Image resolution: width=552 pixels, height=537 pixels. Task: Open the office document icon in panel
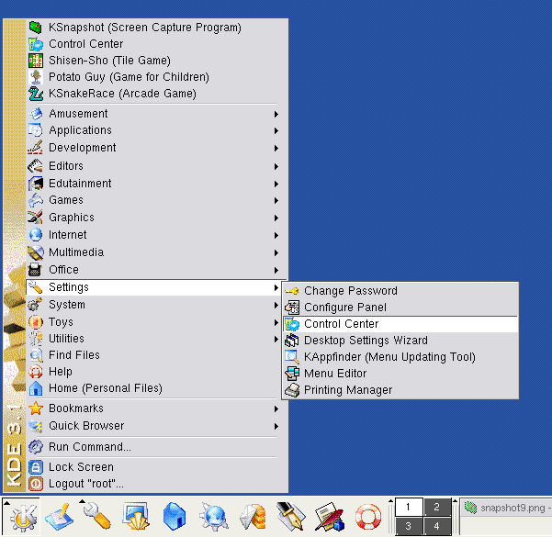click(x=329, y=517)
